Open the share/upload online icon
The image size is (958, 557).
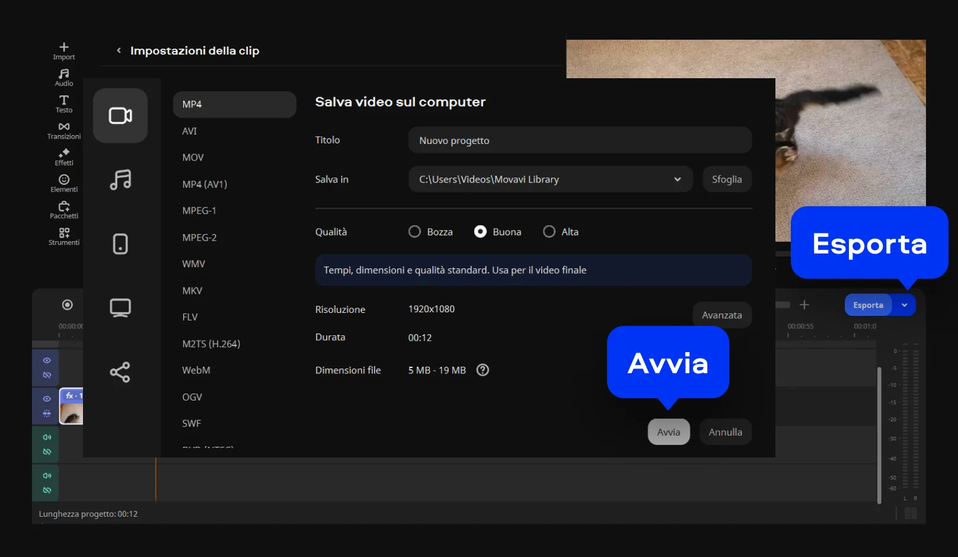pos(120,372)
